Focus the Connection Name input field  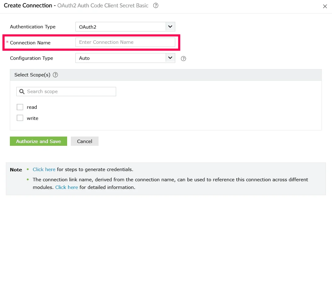(125, 42)
